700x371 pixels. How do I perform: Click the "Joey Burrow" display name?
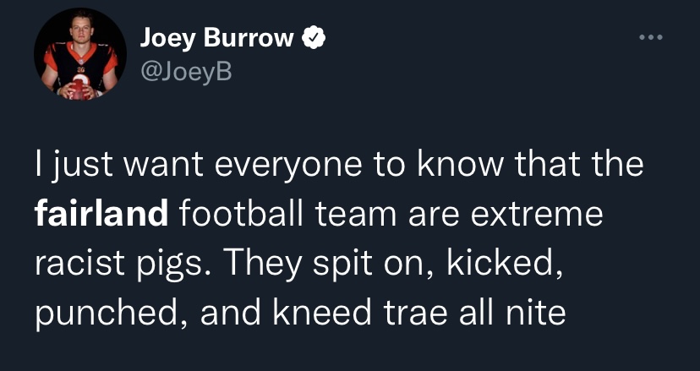pos(216,38)
